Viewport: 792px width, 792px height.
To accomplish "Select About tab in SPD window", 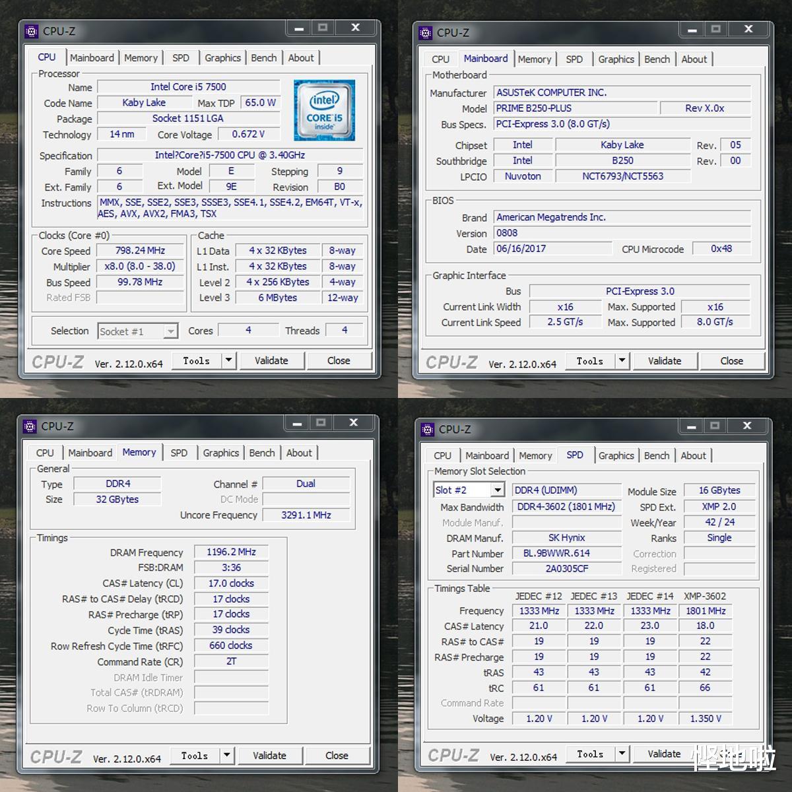I will click(x=694, y=455).
